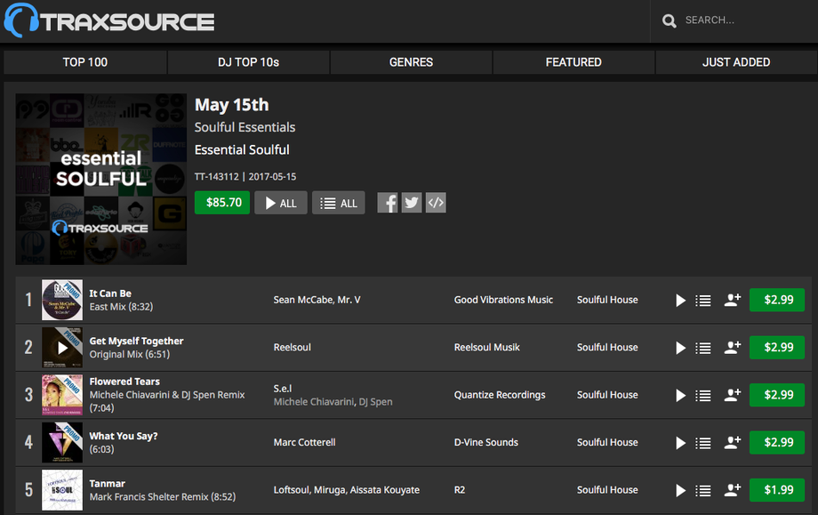Share the chart on Twitter
Screen dimensions: 818x515
[x=412, y=203]
